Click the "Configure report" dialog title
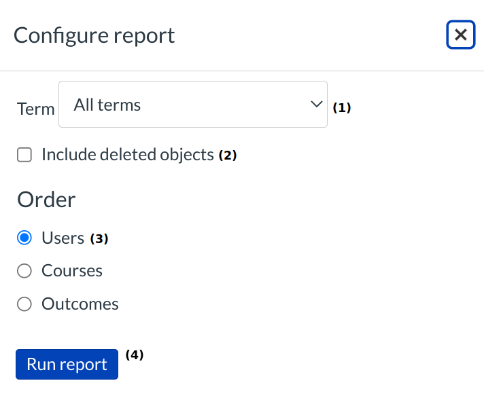 pos(94,35)
